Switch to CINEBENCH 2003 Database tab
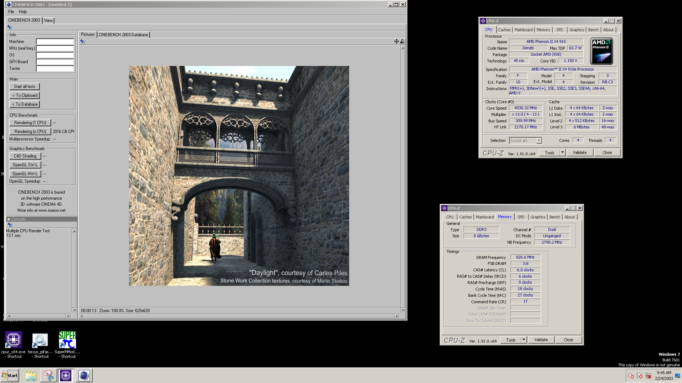This screenshot has width=682, height=383. coord(123,35)
